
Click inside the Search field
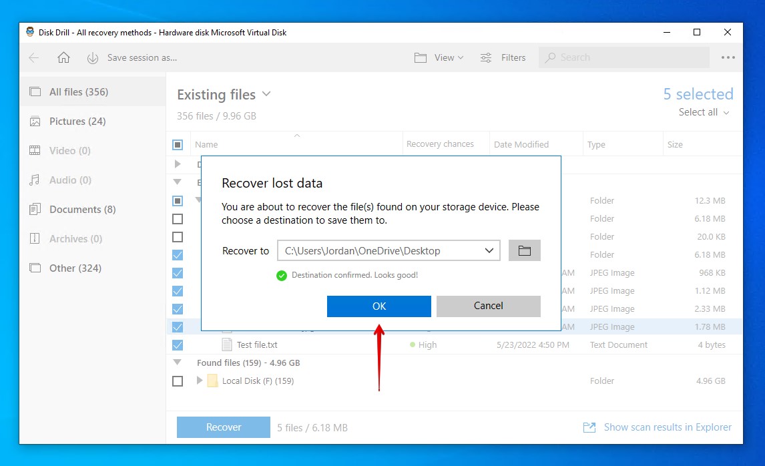[x=624, y=57]
